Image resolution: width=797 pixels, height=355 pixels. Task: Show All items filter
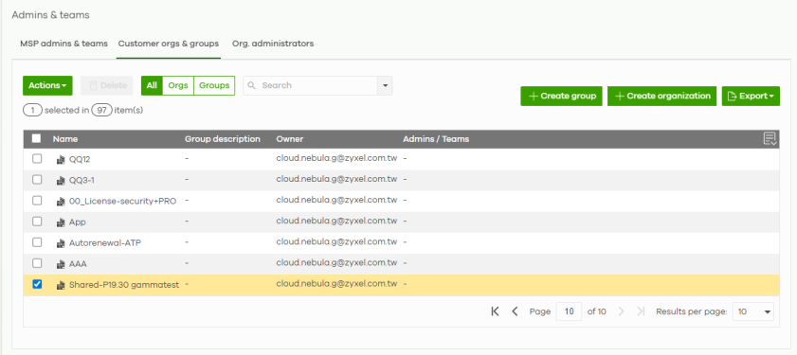[x=152, y=85]
